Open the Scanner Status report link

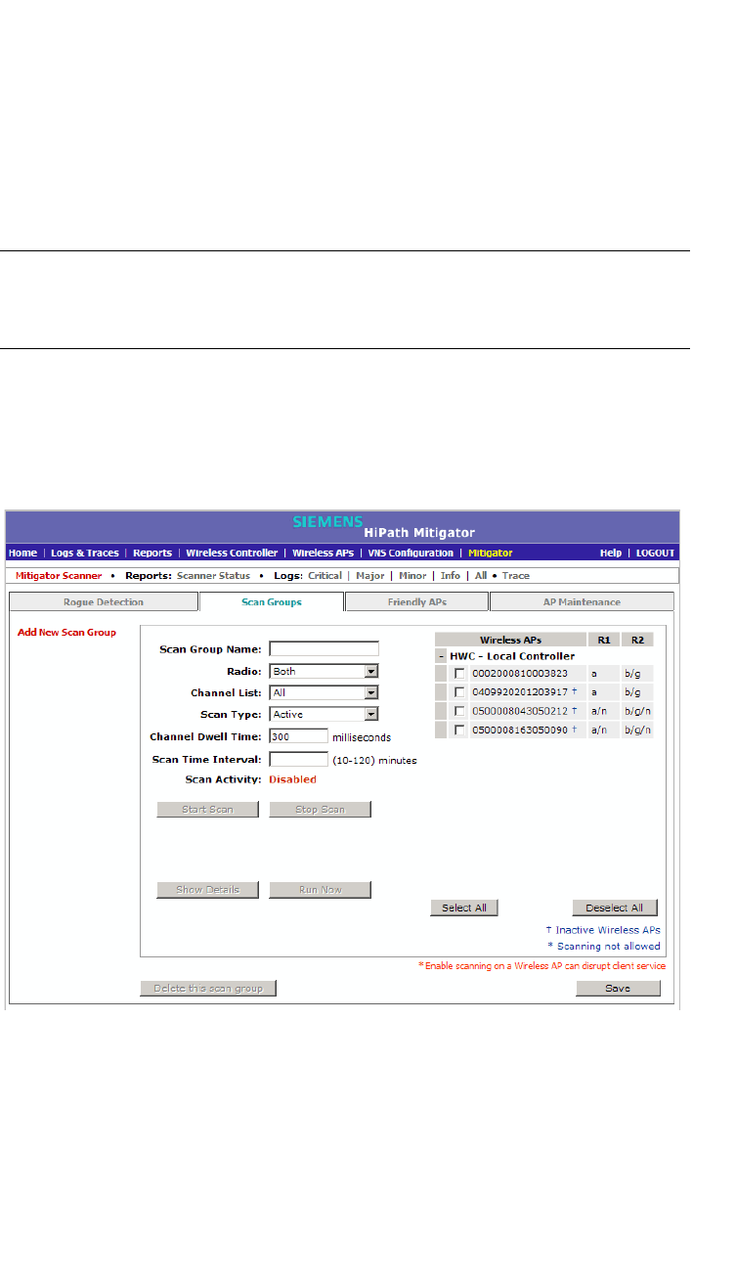point(213,576)
